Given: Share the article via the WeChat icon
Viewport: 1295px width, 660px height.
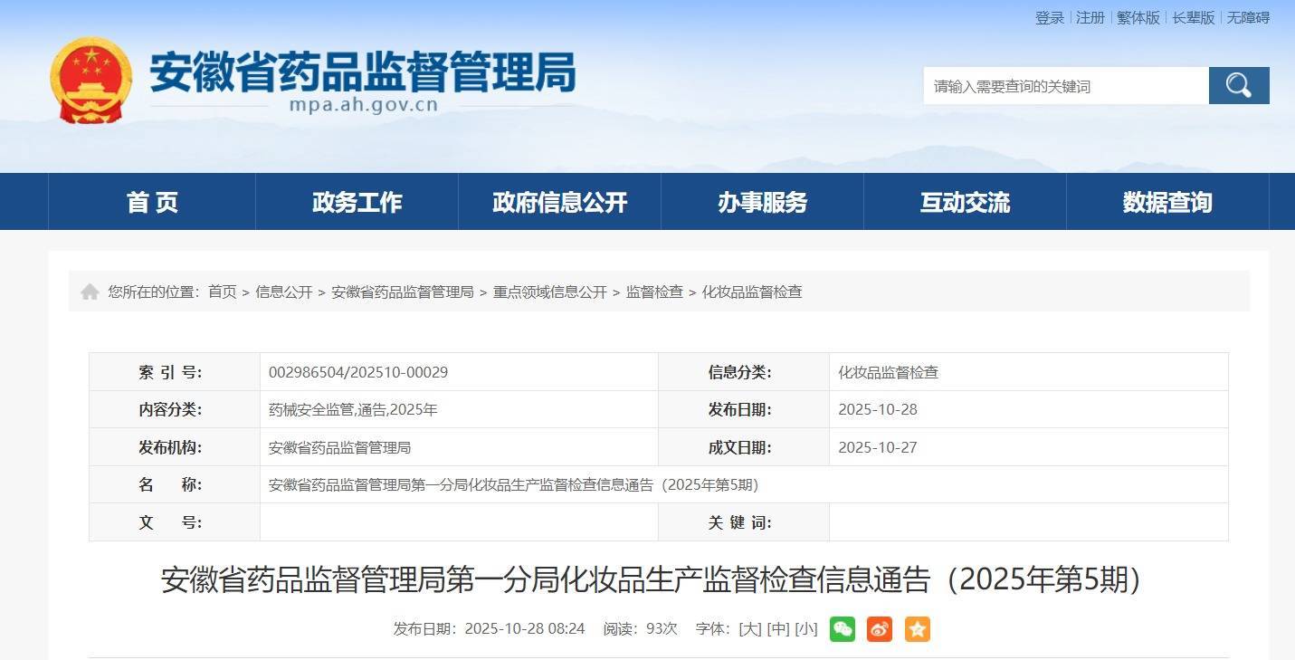Looking at the screenshot, I should [x=843, y=628].
